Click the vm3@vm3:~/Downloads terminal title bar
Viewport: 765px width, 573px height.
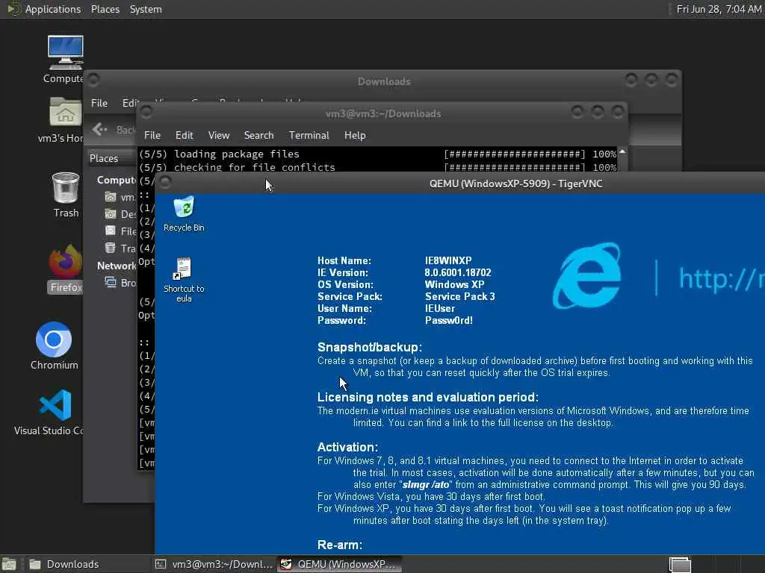383,113
